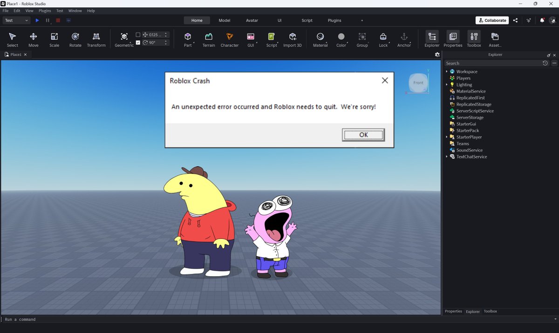
Task: Activate the Transform tool
Action: pyautogui.click(x=96, y=40)
